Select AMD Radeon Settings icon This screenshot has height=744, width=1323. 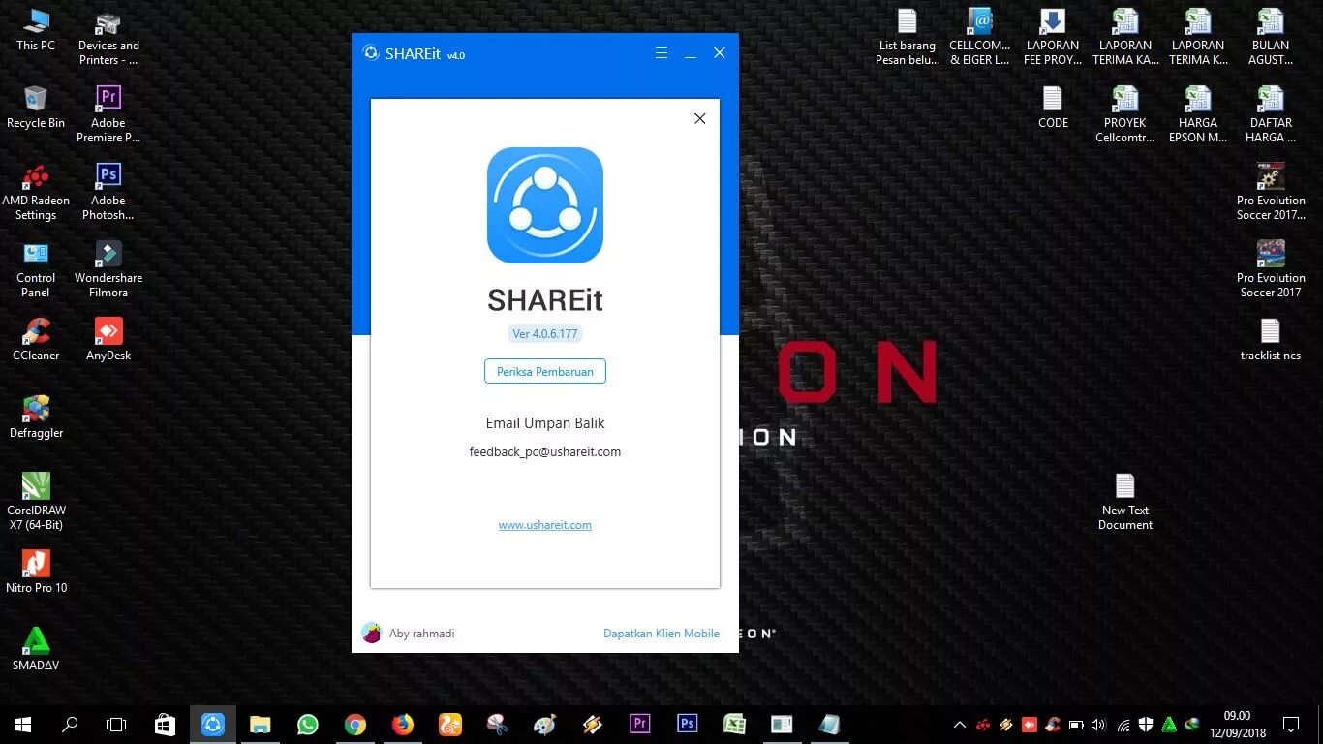pyautogui.click(x=36, y=193)
